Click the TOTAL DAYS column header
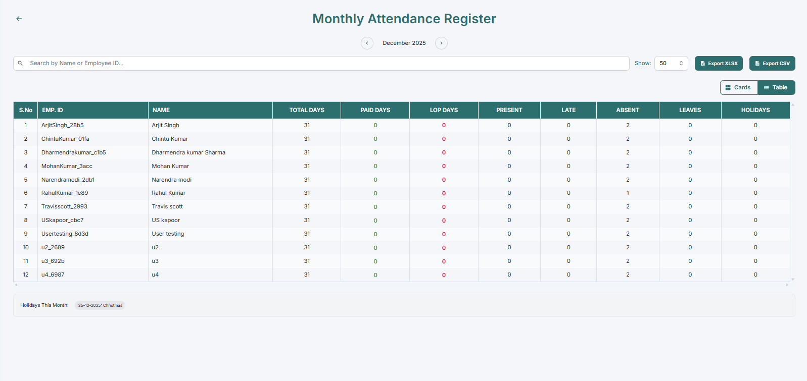The width and height of the screenshot is (807, 381). (x=307, y=110)
